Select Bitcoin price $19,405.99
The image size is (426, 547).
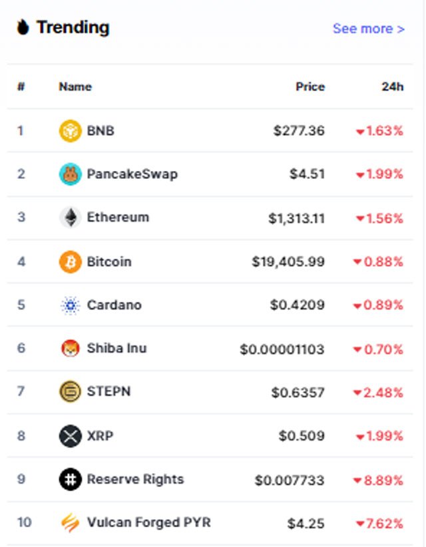coord(288,262)
